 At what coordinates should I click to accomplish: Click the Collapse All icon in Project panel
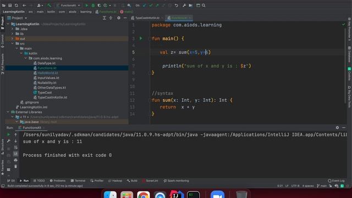[x=111, y=18]
